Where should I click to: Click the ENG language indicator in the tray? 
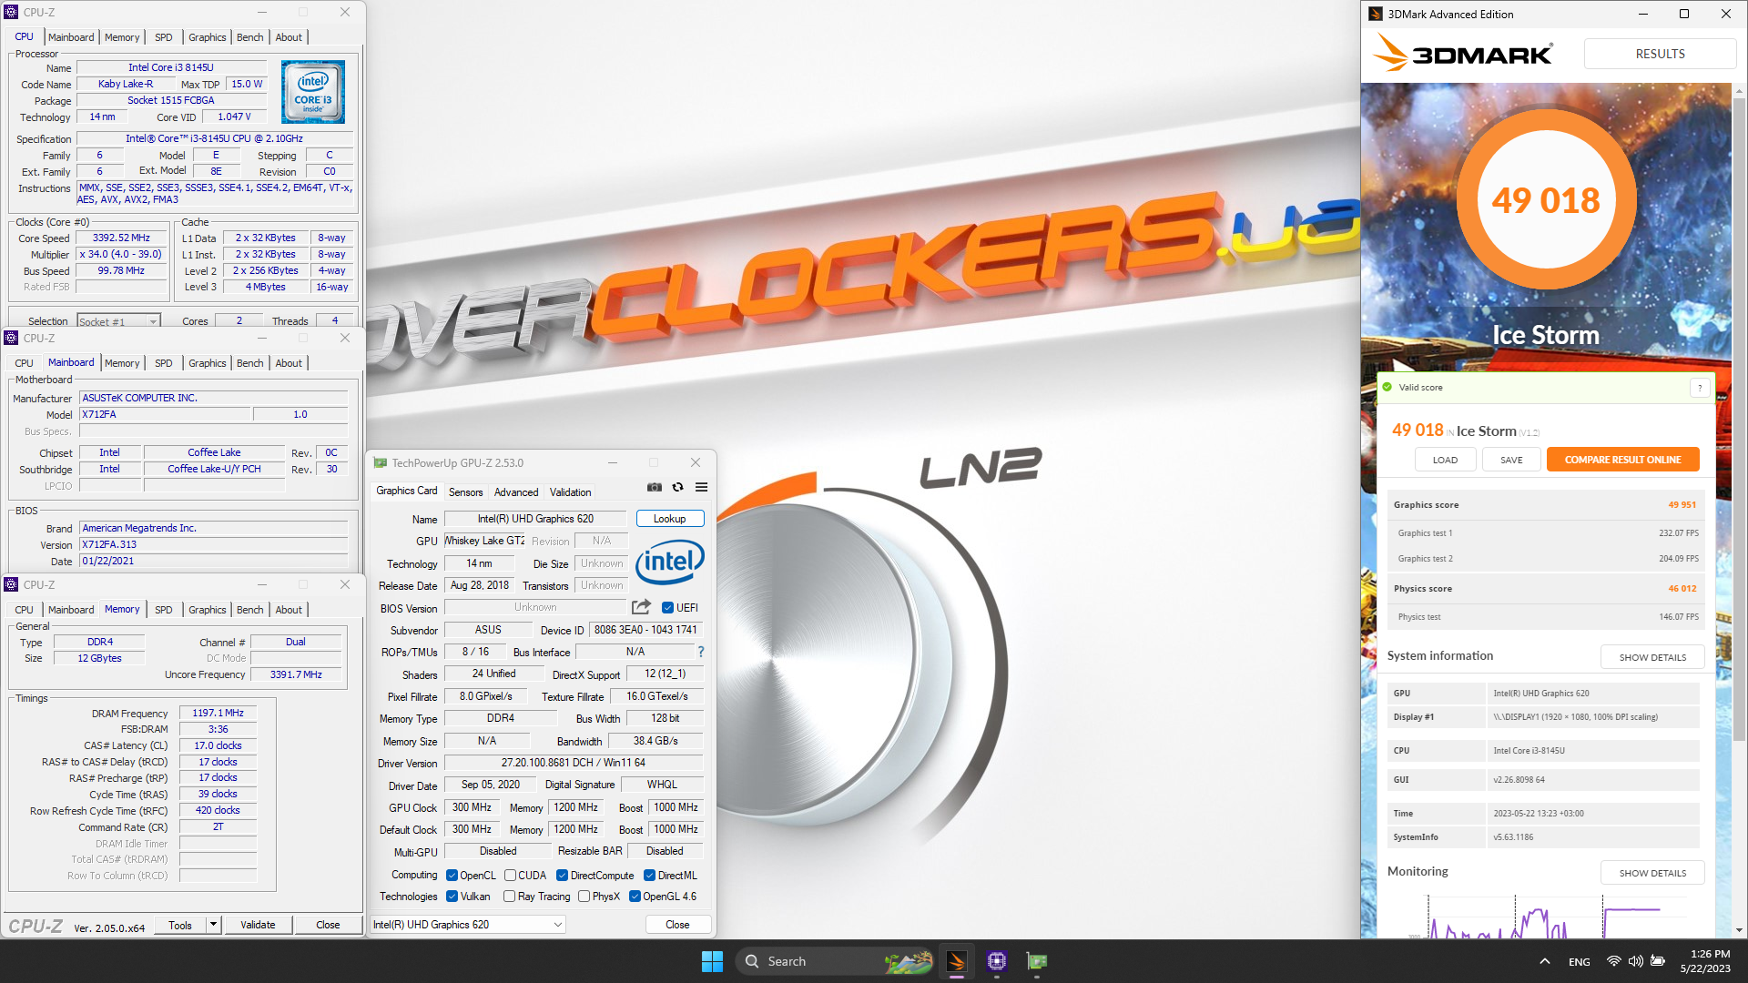click(x=1580, y=961)
